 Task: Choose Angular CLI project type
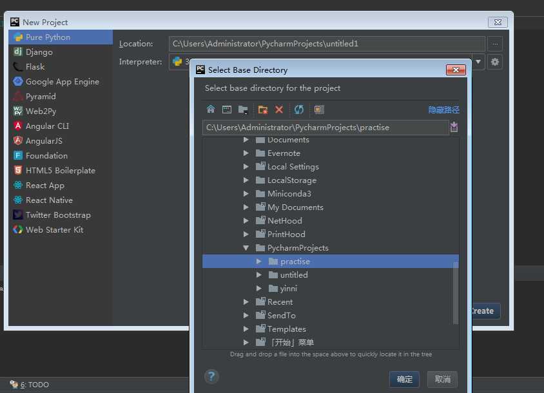click(x=61, y=126)
